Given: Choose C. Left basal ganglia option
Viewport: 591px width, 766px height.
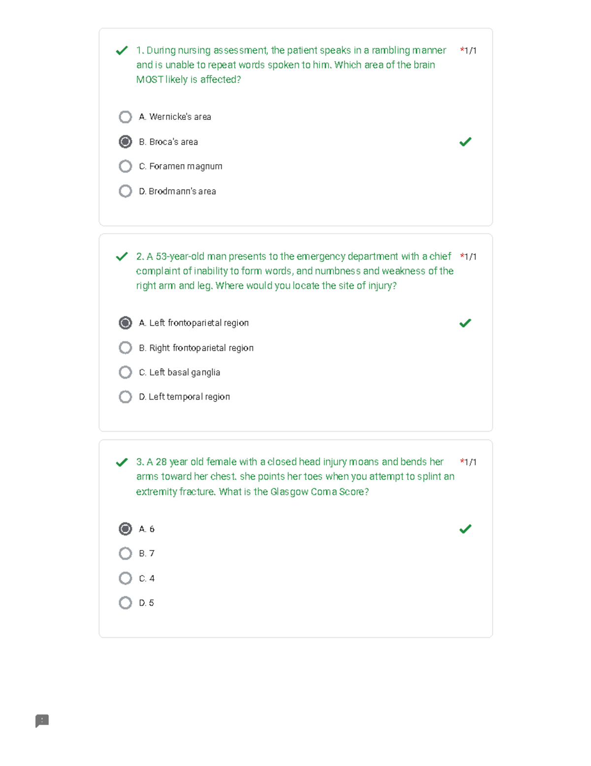Looking at the screenshot, I should [126, 372].
